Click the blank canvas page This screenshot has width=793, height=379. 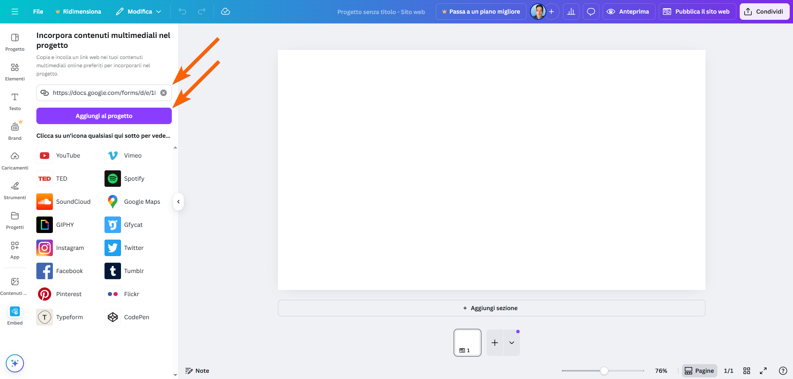[x=491, y=170]
